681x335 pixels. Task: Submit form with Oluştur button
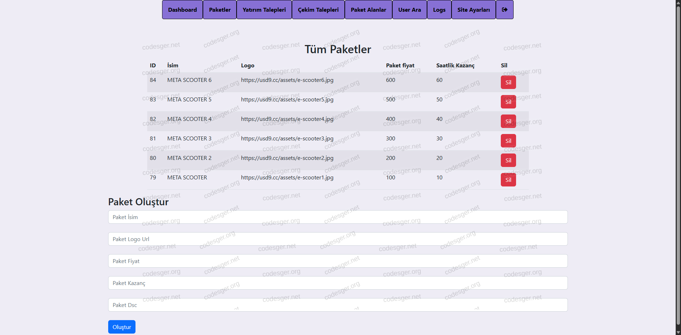coord(122,327)
